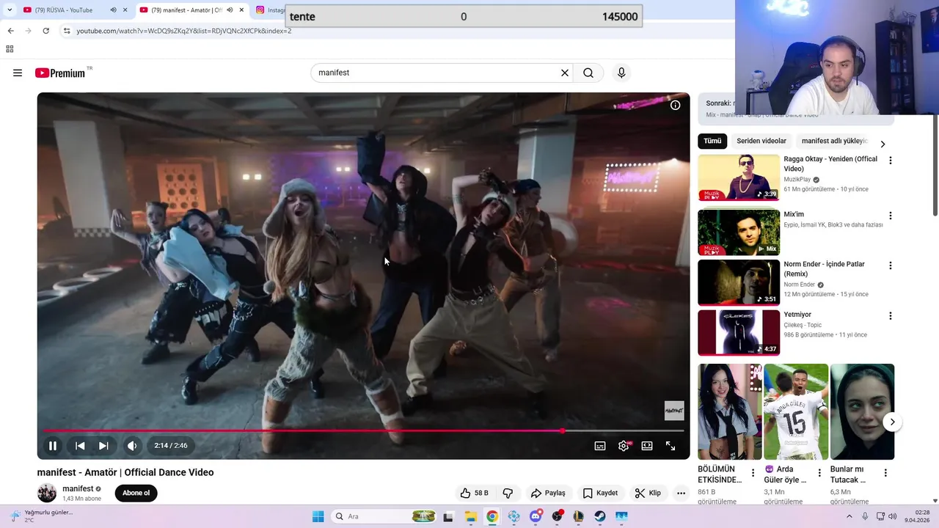This screenshot has height=528, width=939.
Task: Seek on the red video progress bar
Action: pos(364,430)
